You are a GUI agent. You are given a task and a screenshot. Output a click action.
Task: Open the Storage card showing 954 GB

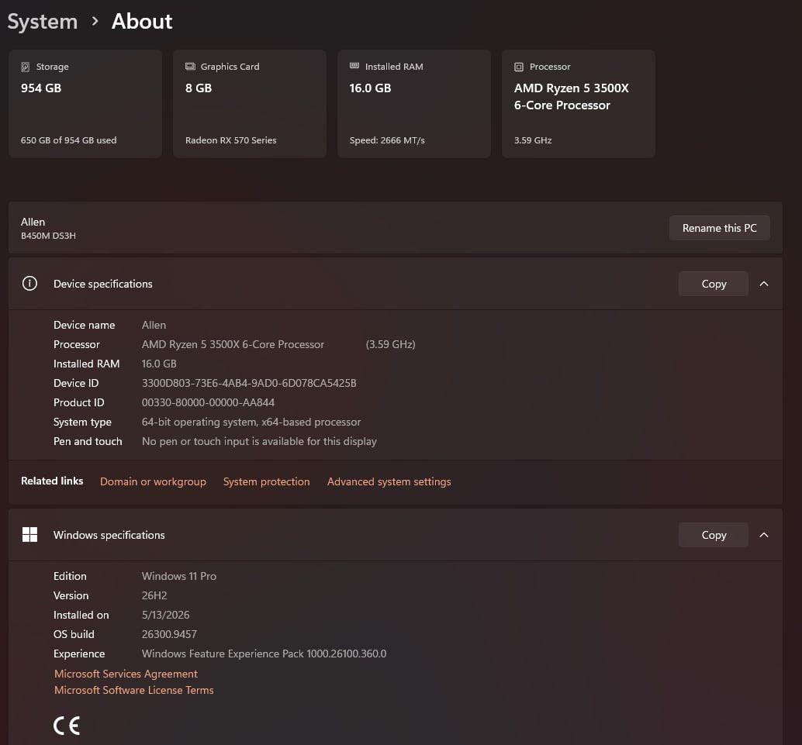tap(85, 104)
